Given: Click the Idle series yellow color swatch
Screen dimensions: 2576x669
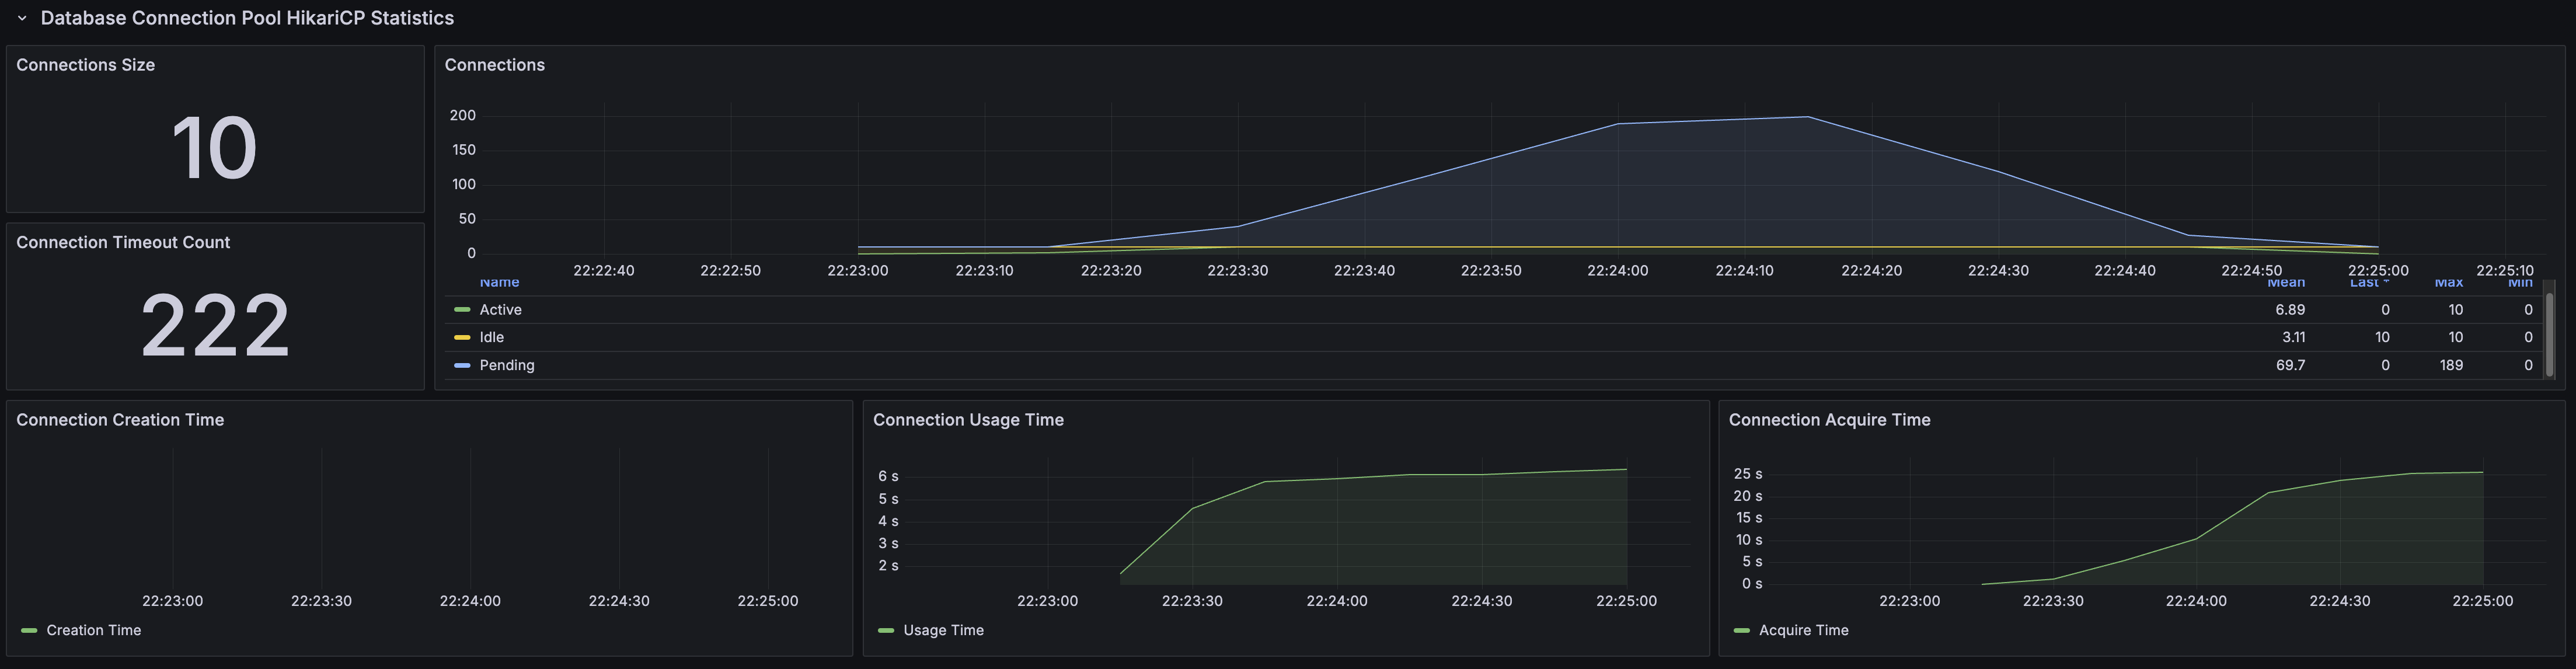Looking at the screenshot, I should pos(462,338).
